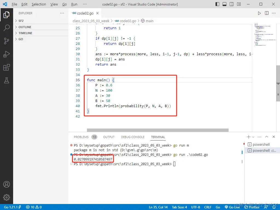280x210 pixels.
Task: Select the first powershell terminal entry
Action: pos(262,144)
